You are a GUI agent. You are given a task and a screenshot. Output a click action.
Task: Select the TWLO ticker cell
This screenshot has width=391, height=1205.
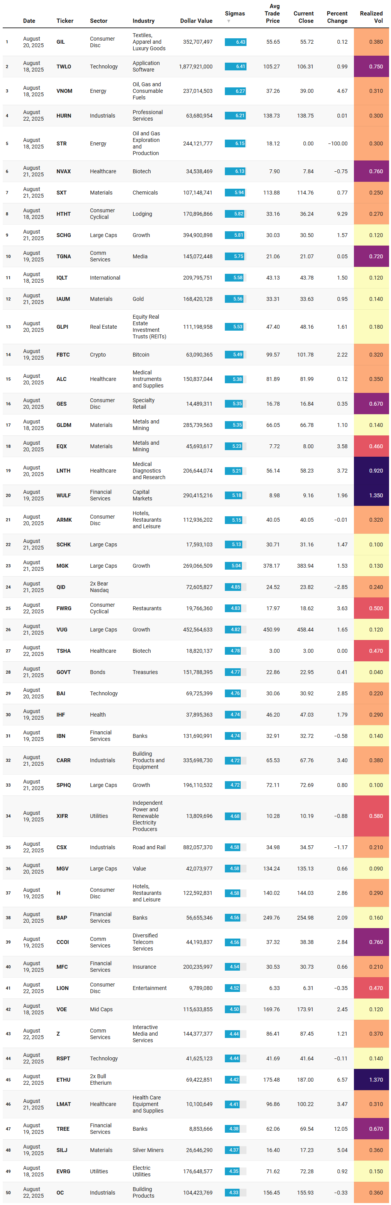coord(64,67)
